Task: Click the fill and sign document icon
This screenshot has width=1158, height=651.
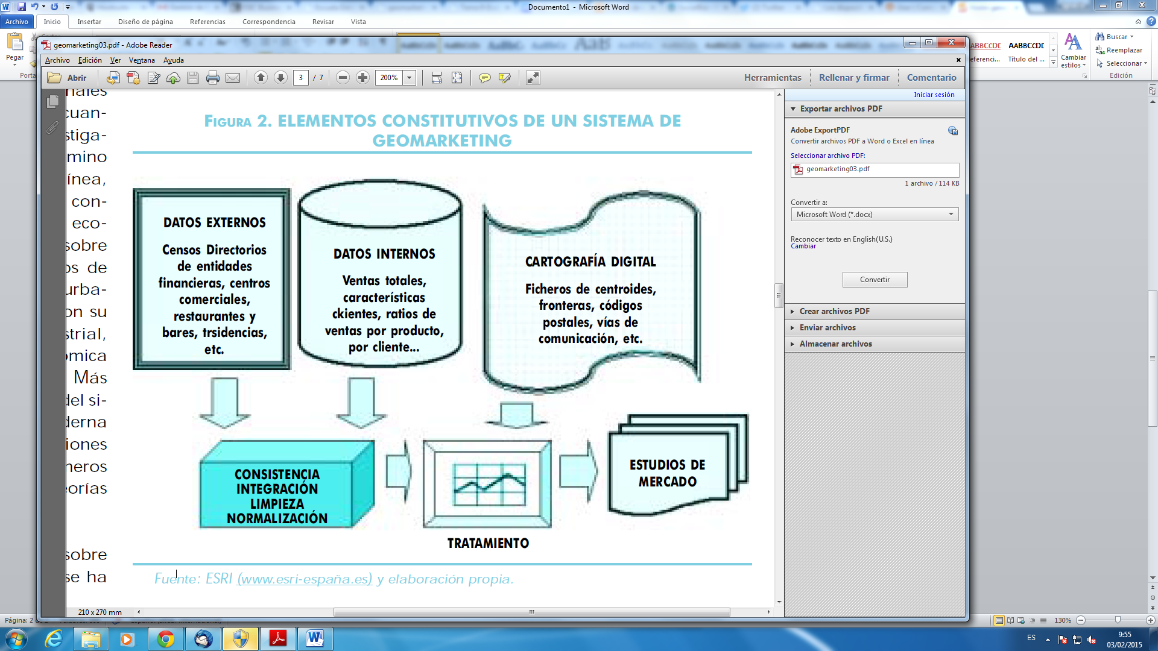Action: [154, 78]
